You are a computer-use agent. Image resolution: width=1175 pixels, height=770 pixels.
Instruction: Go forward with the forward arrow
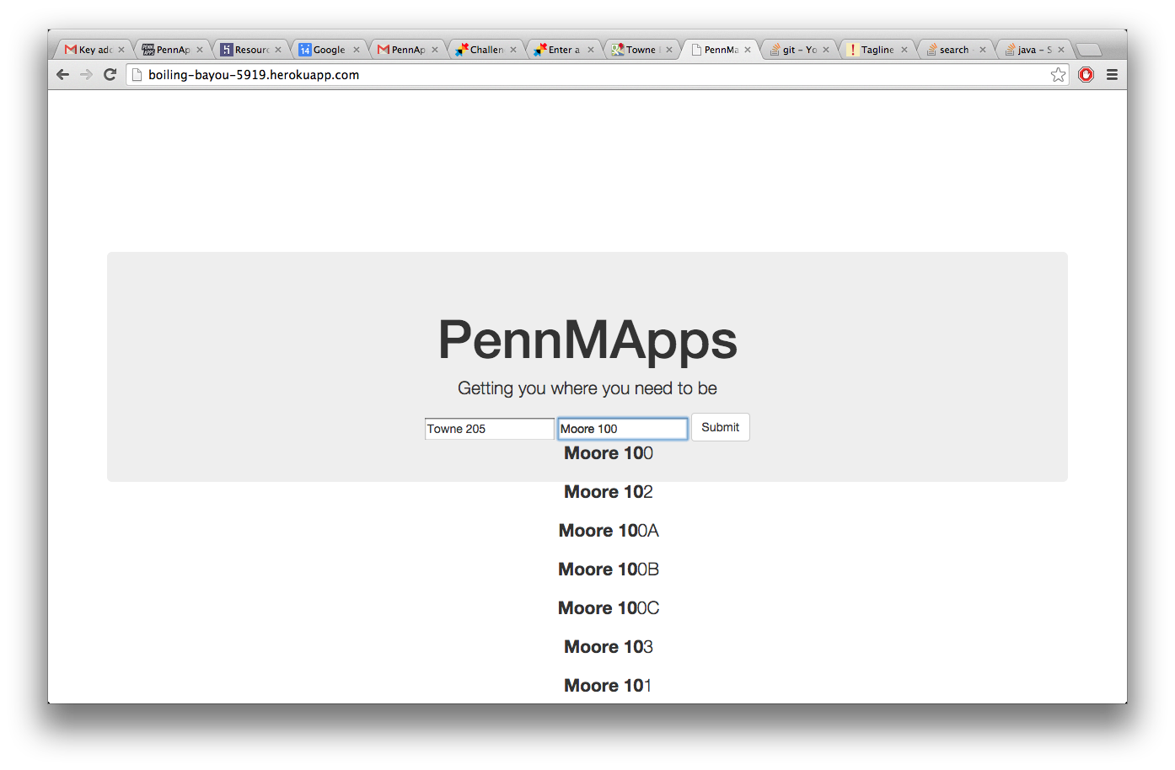click(86, 75)
